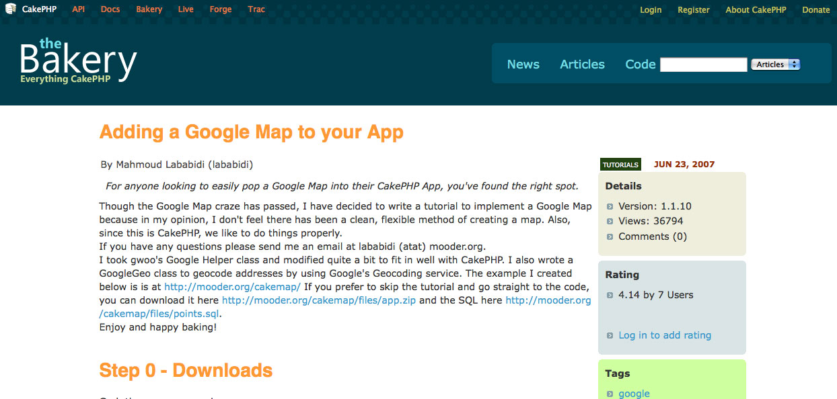Focus the search text field

coord(703,64)
